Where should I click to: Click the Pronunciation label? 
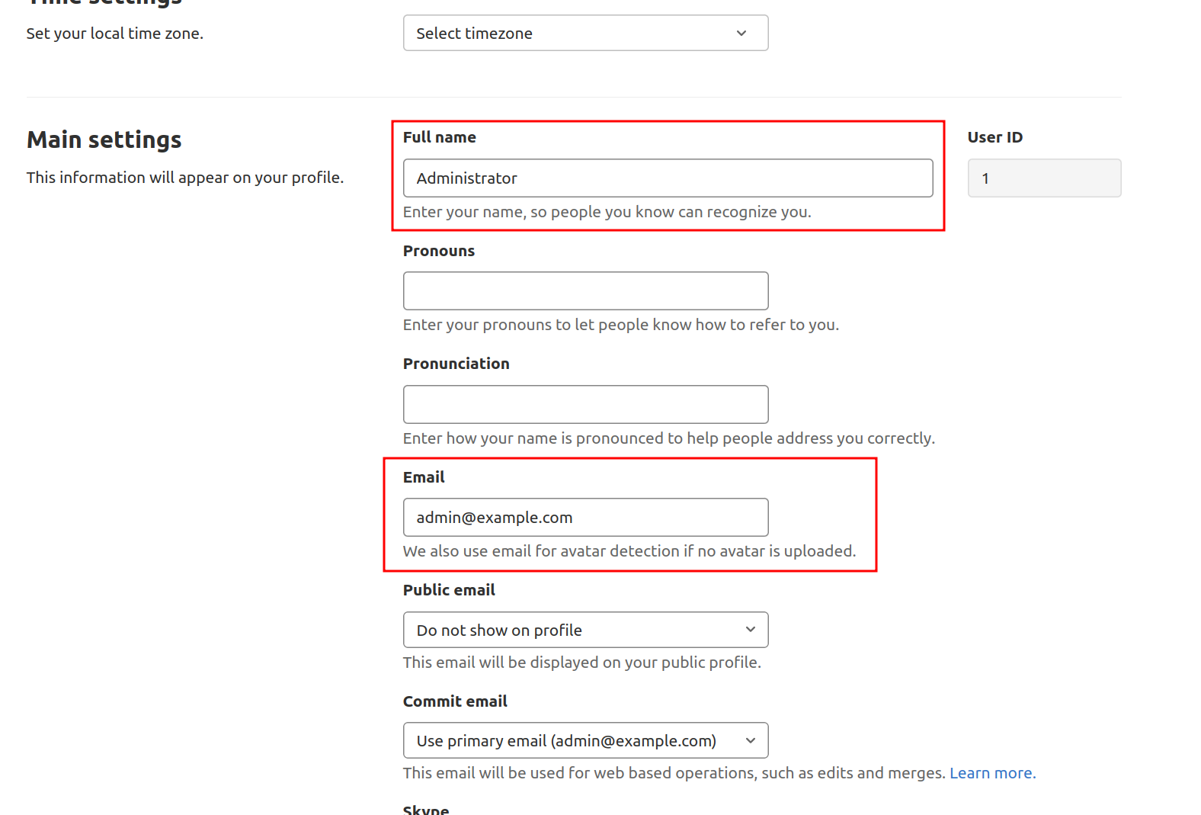click(456, 364)
